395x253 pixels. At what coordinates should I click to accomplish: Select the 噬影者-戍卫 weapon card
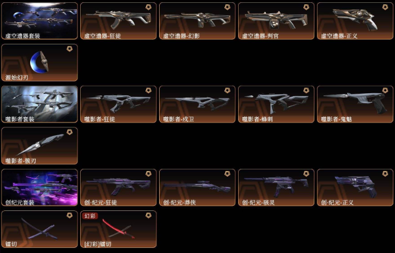click(x=197, y=104)
